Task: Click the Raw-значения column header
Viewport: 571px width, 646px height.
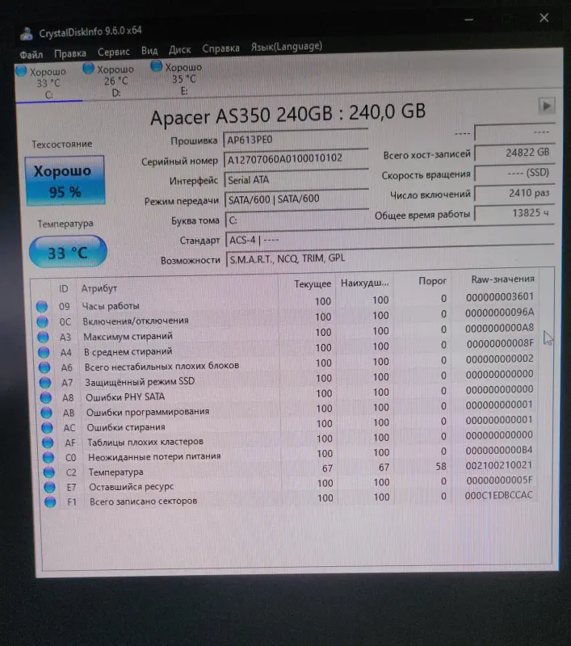Action: [502, 279]
